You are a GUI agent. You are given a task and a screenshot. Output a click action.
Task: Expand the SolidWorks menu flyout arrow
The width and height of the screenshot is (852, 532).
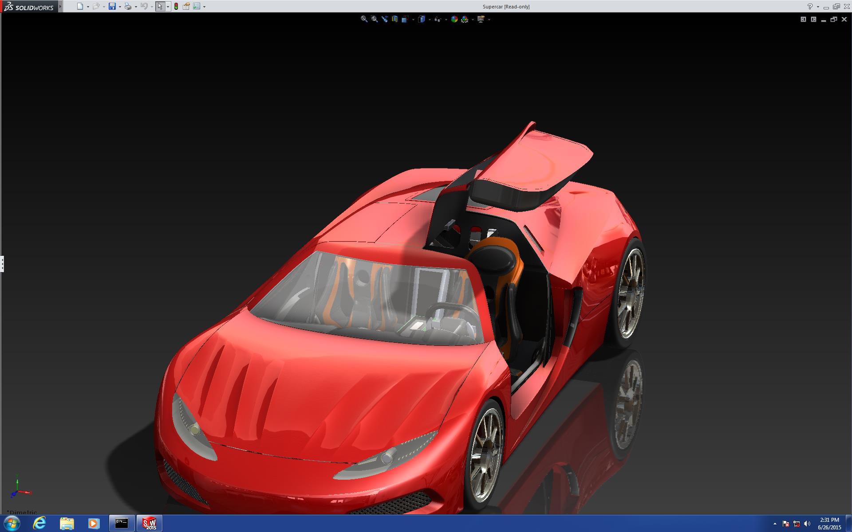pos(60,6)
